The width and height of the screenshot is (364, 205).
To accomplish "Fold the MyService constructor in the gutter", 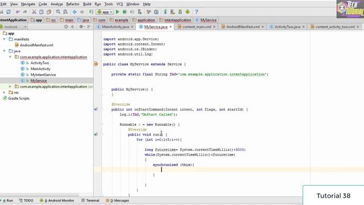I will (x=101, y=89).
